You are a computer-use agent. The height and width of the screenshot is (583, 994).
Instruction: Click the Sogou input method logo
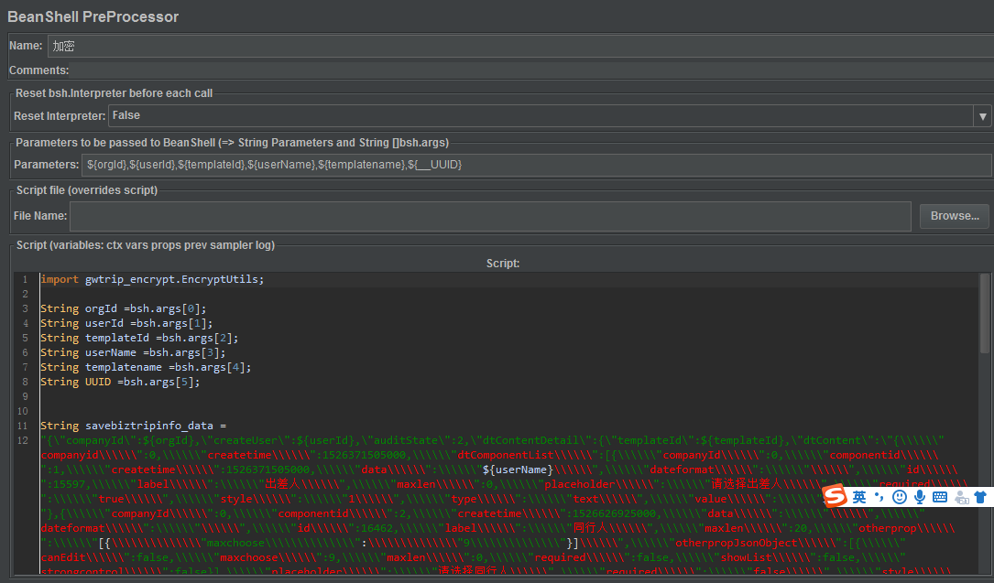point(835,496)
